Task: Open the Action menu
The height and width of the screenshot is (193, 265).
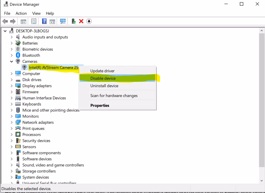Action: coord(21,13)
